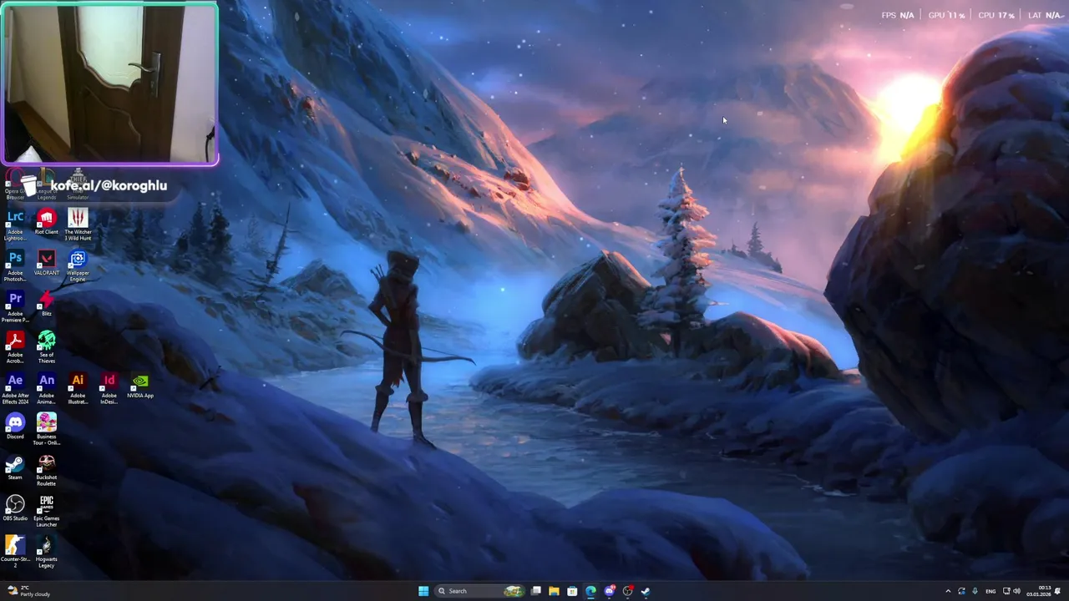
Task: Open Task View from the taskbar
Action: point(535,591)
